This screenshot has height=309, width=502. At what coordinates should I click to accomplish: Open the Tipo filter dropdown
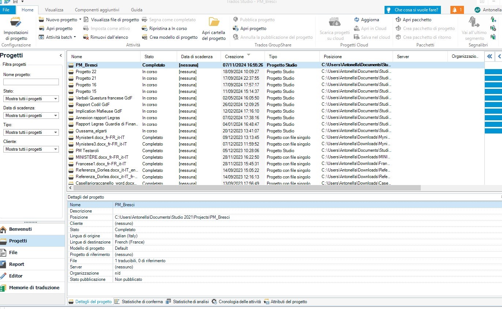coord(31,132)
